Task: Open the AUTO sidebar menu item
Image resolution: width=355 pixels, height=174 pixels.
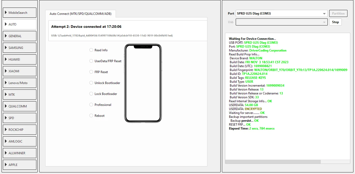Action: tap(19, 24)
